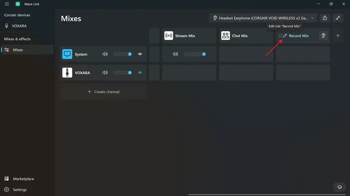Image resolution: width=350 pixels, height=196 pixels.
Task: Select the Stream Mix header
Action: 189,36
